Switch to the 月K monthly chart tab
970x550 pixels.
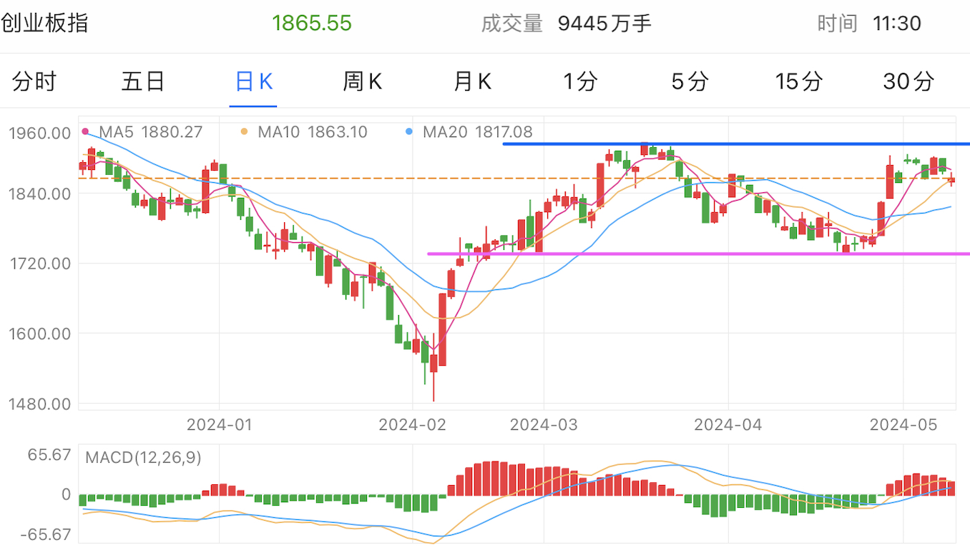click(471, 81)
